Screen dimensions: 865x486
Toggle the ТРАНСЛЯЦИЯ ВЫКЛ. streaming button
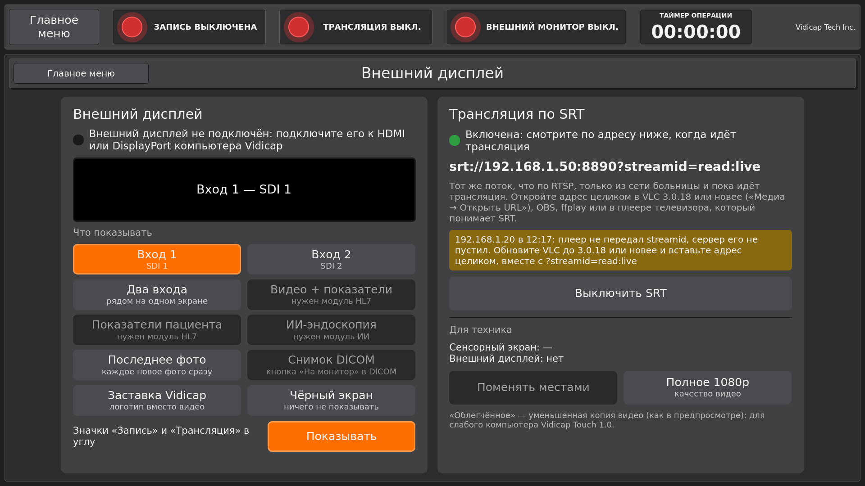[356, 27]
